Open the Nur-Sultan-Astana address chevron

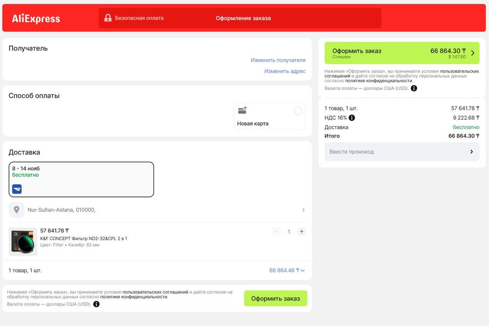(303, 210)
